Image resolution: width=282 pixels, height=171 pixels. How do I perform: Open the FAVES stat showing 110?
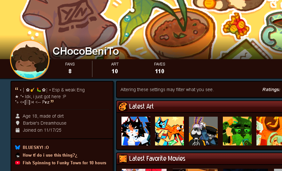(160, 68)
